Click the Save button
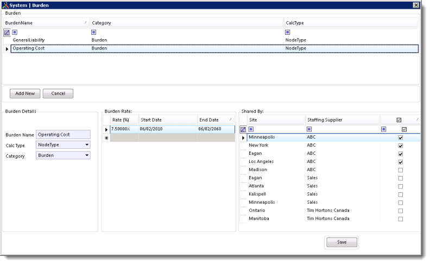The width and height of the screenshot is (430, 264). pos(342,242)
